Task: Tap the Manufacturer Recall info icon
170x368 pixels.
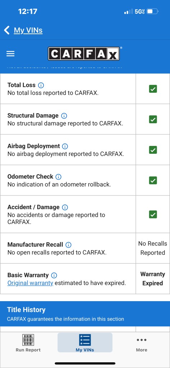Action: click(68, 245)
